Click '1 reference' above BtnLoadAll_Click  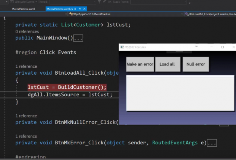click(26, 66)
